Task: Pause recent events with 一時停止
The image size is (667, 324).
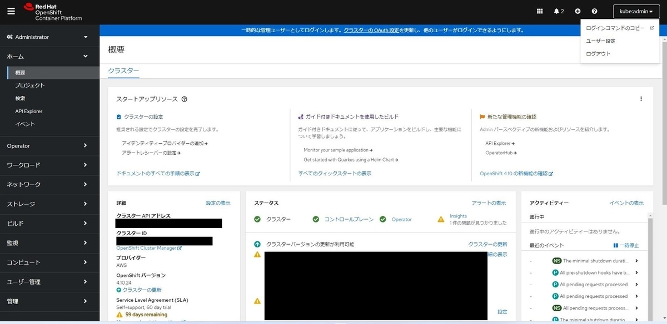Action: coord(626,245)
